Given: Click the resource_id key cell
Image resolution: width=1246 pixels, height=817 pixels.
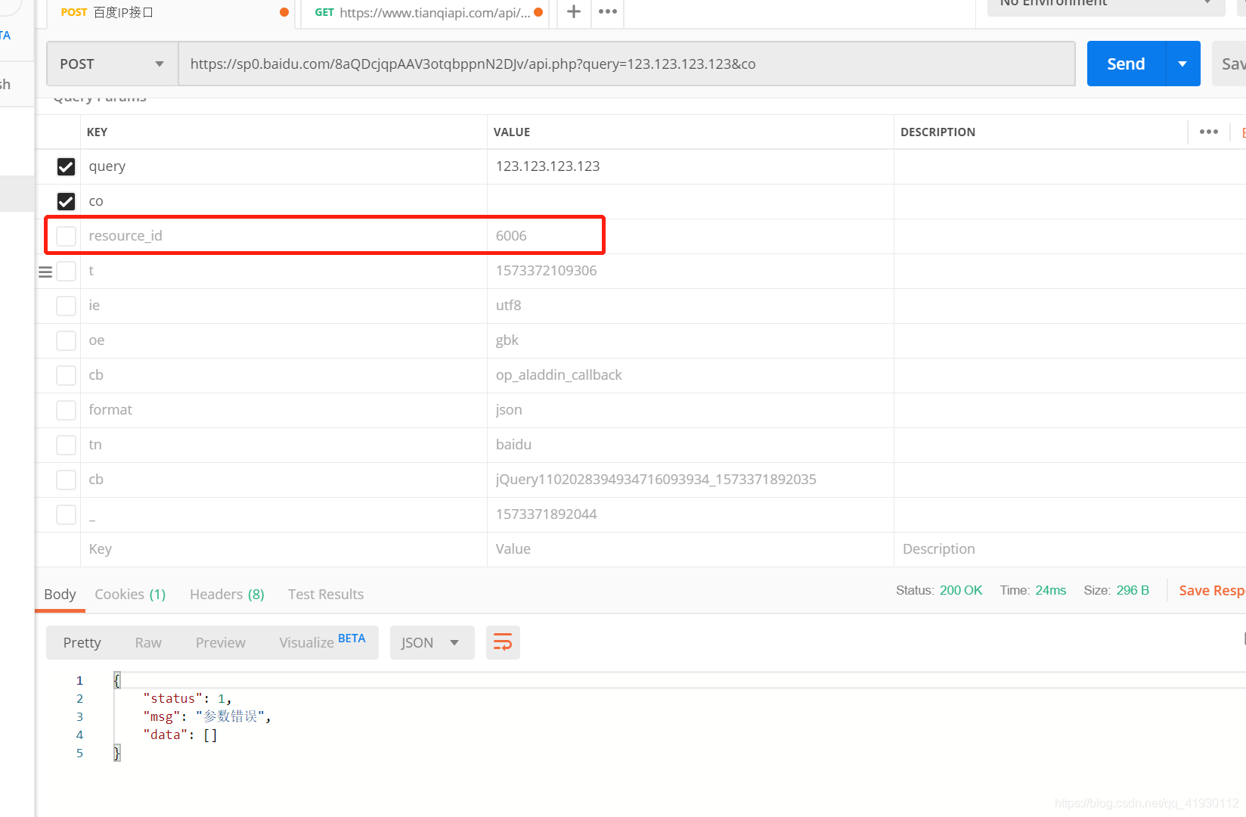Looking at the screenshot, I should pyautogui.click(x=284, y=236).
